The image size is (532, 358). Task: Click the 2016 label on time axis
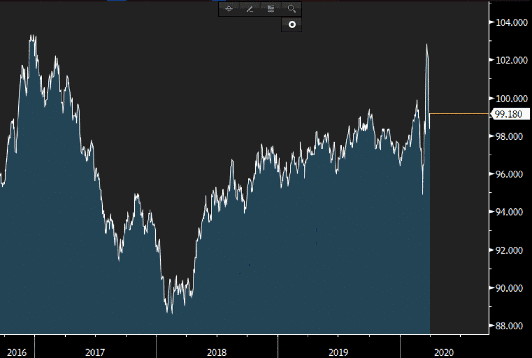(17, 351)
